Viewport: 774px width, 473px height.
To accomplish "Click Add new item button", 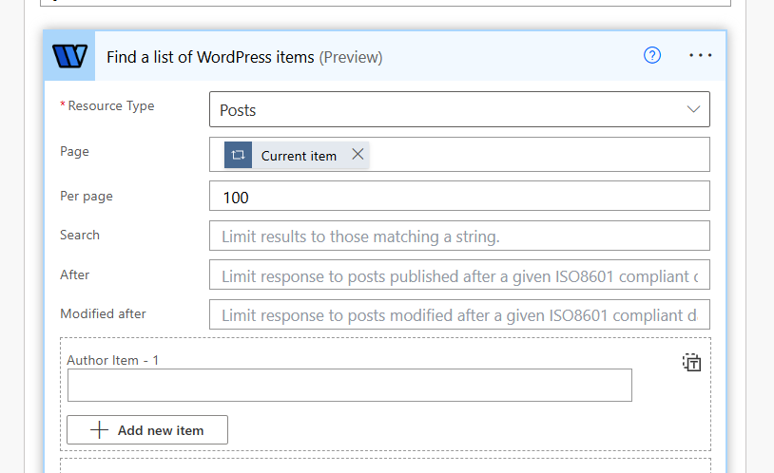I will pos(147,429).
